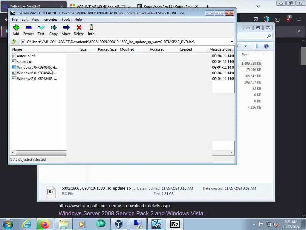Open the Help menu
This screenshot has height=230, width=306.
(78, 19)
